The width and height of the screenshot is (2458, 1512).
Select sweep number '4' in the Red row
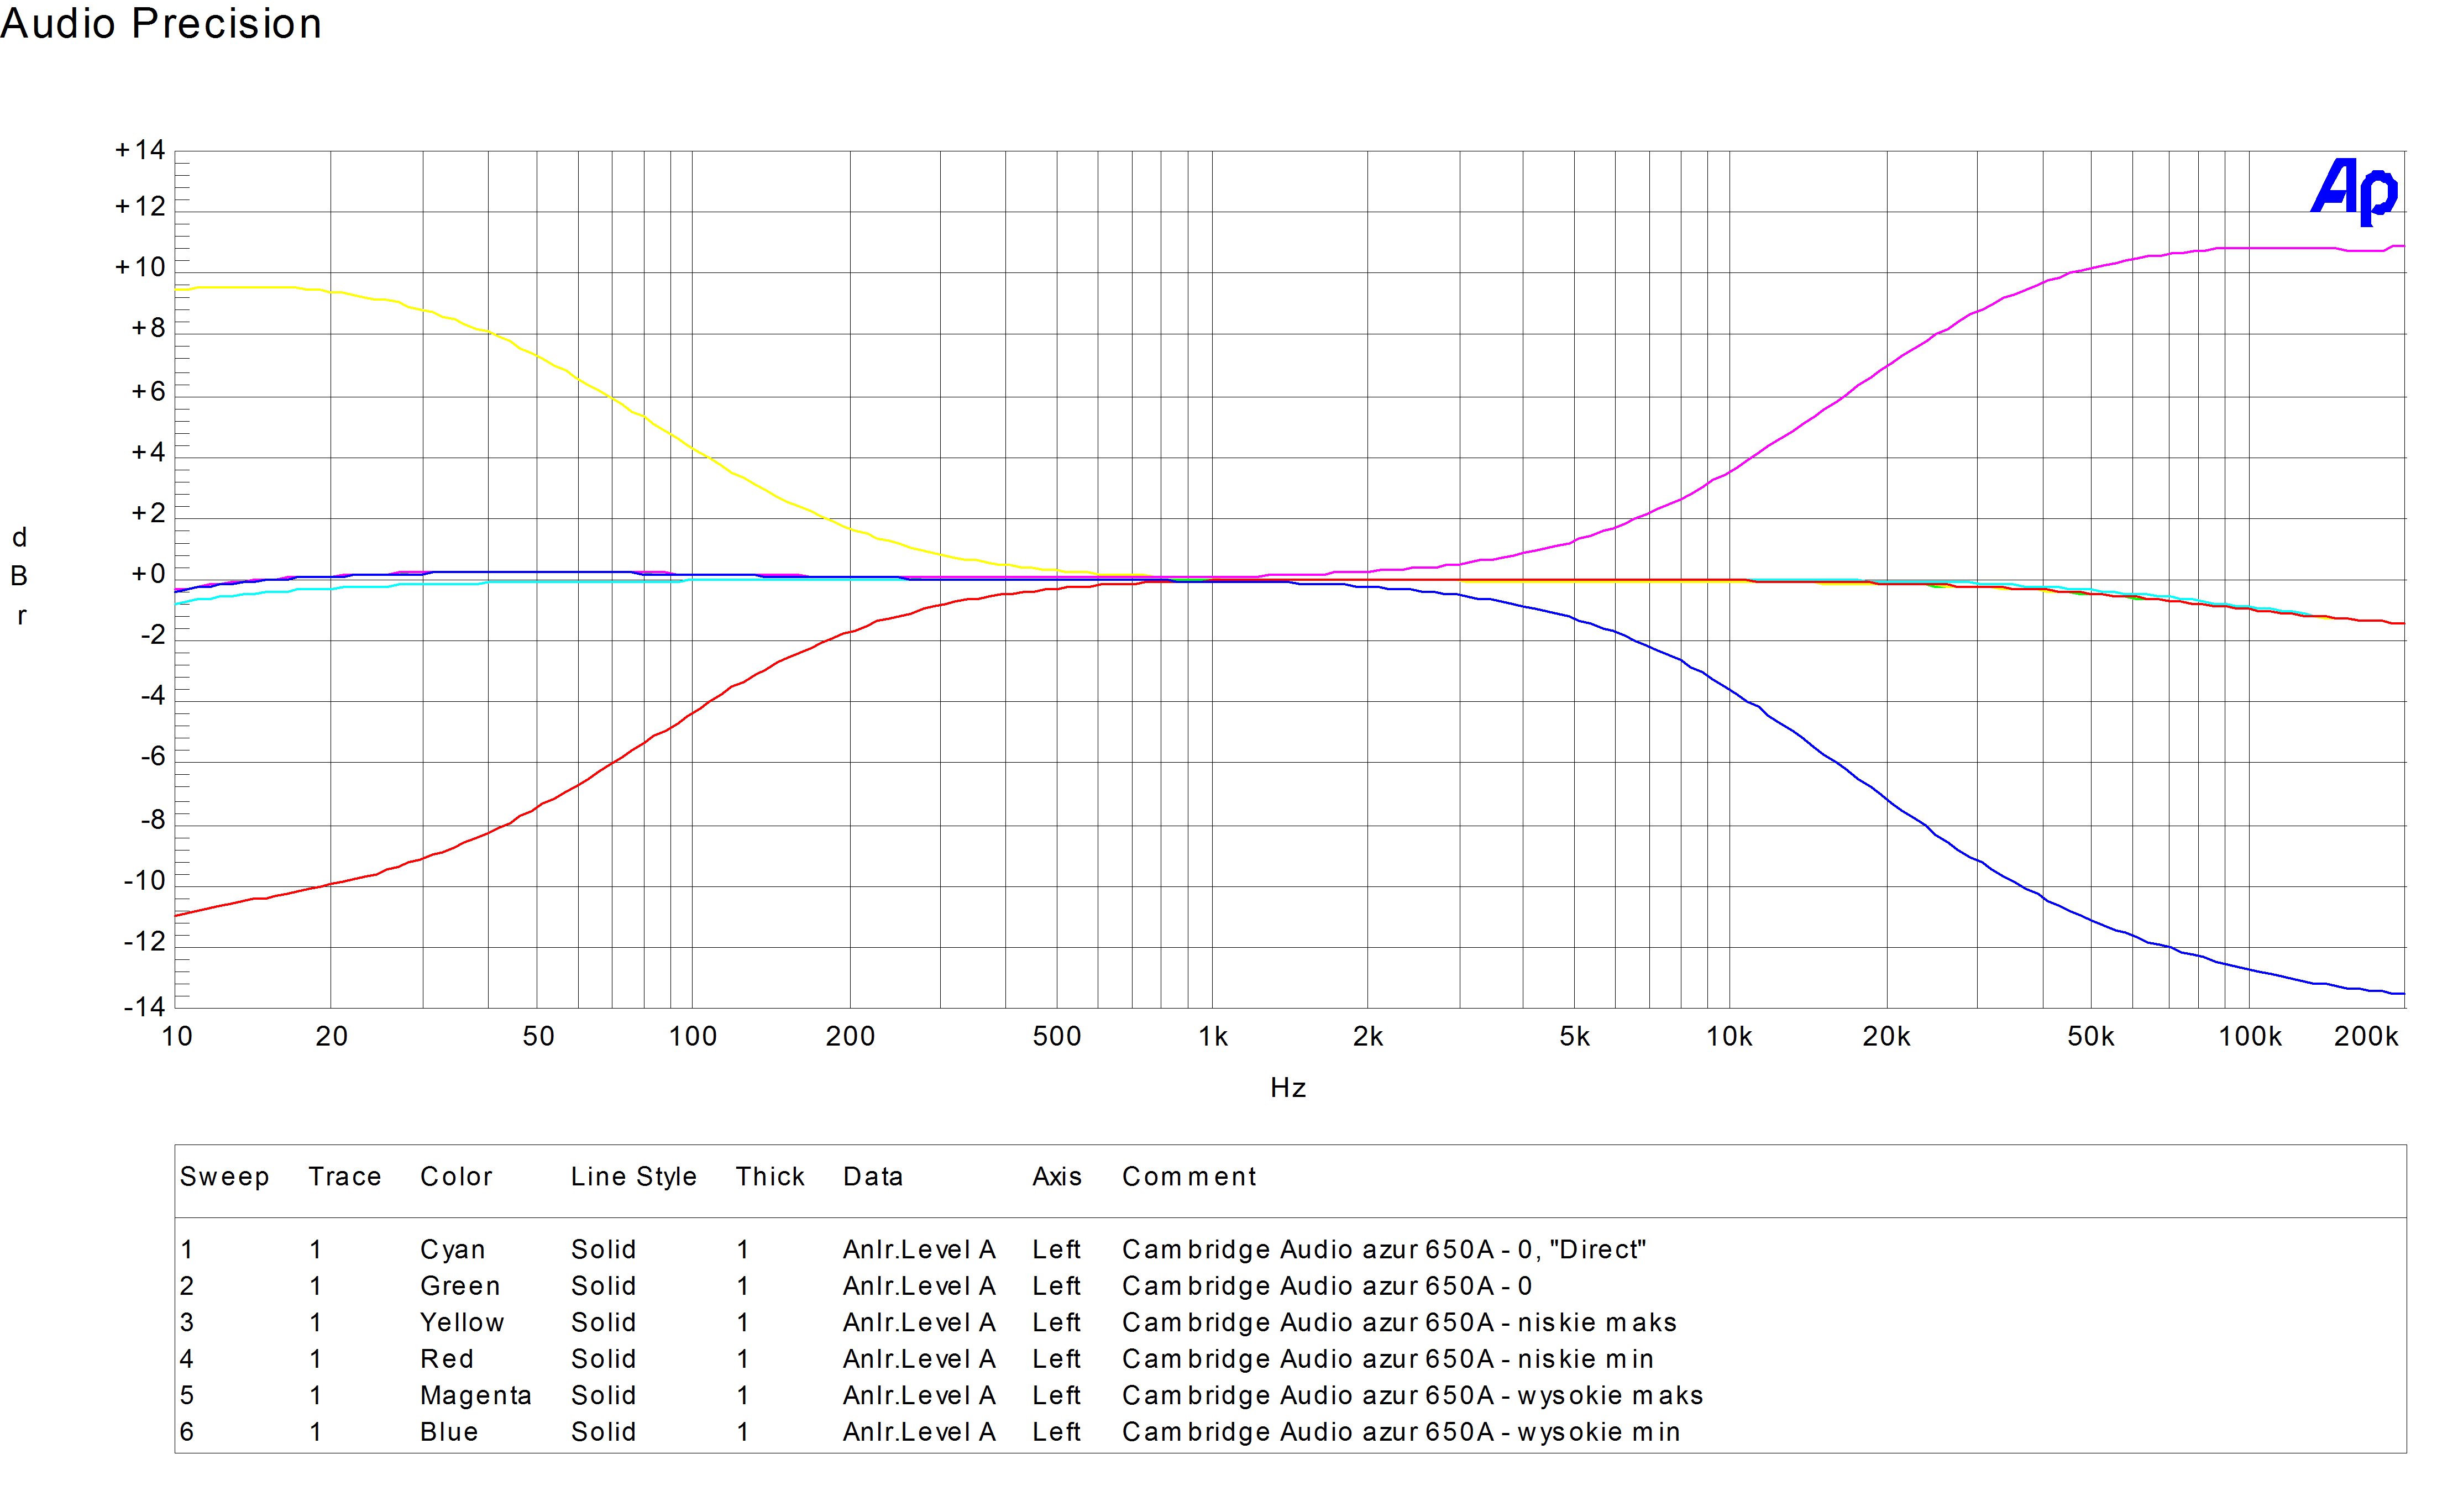(x=187, y=1359)
